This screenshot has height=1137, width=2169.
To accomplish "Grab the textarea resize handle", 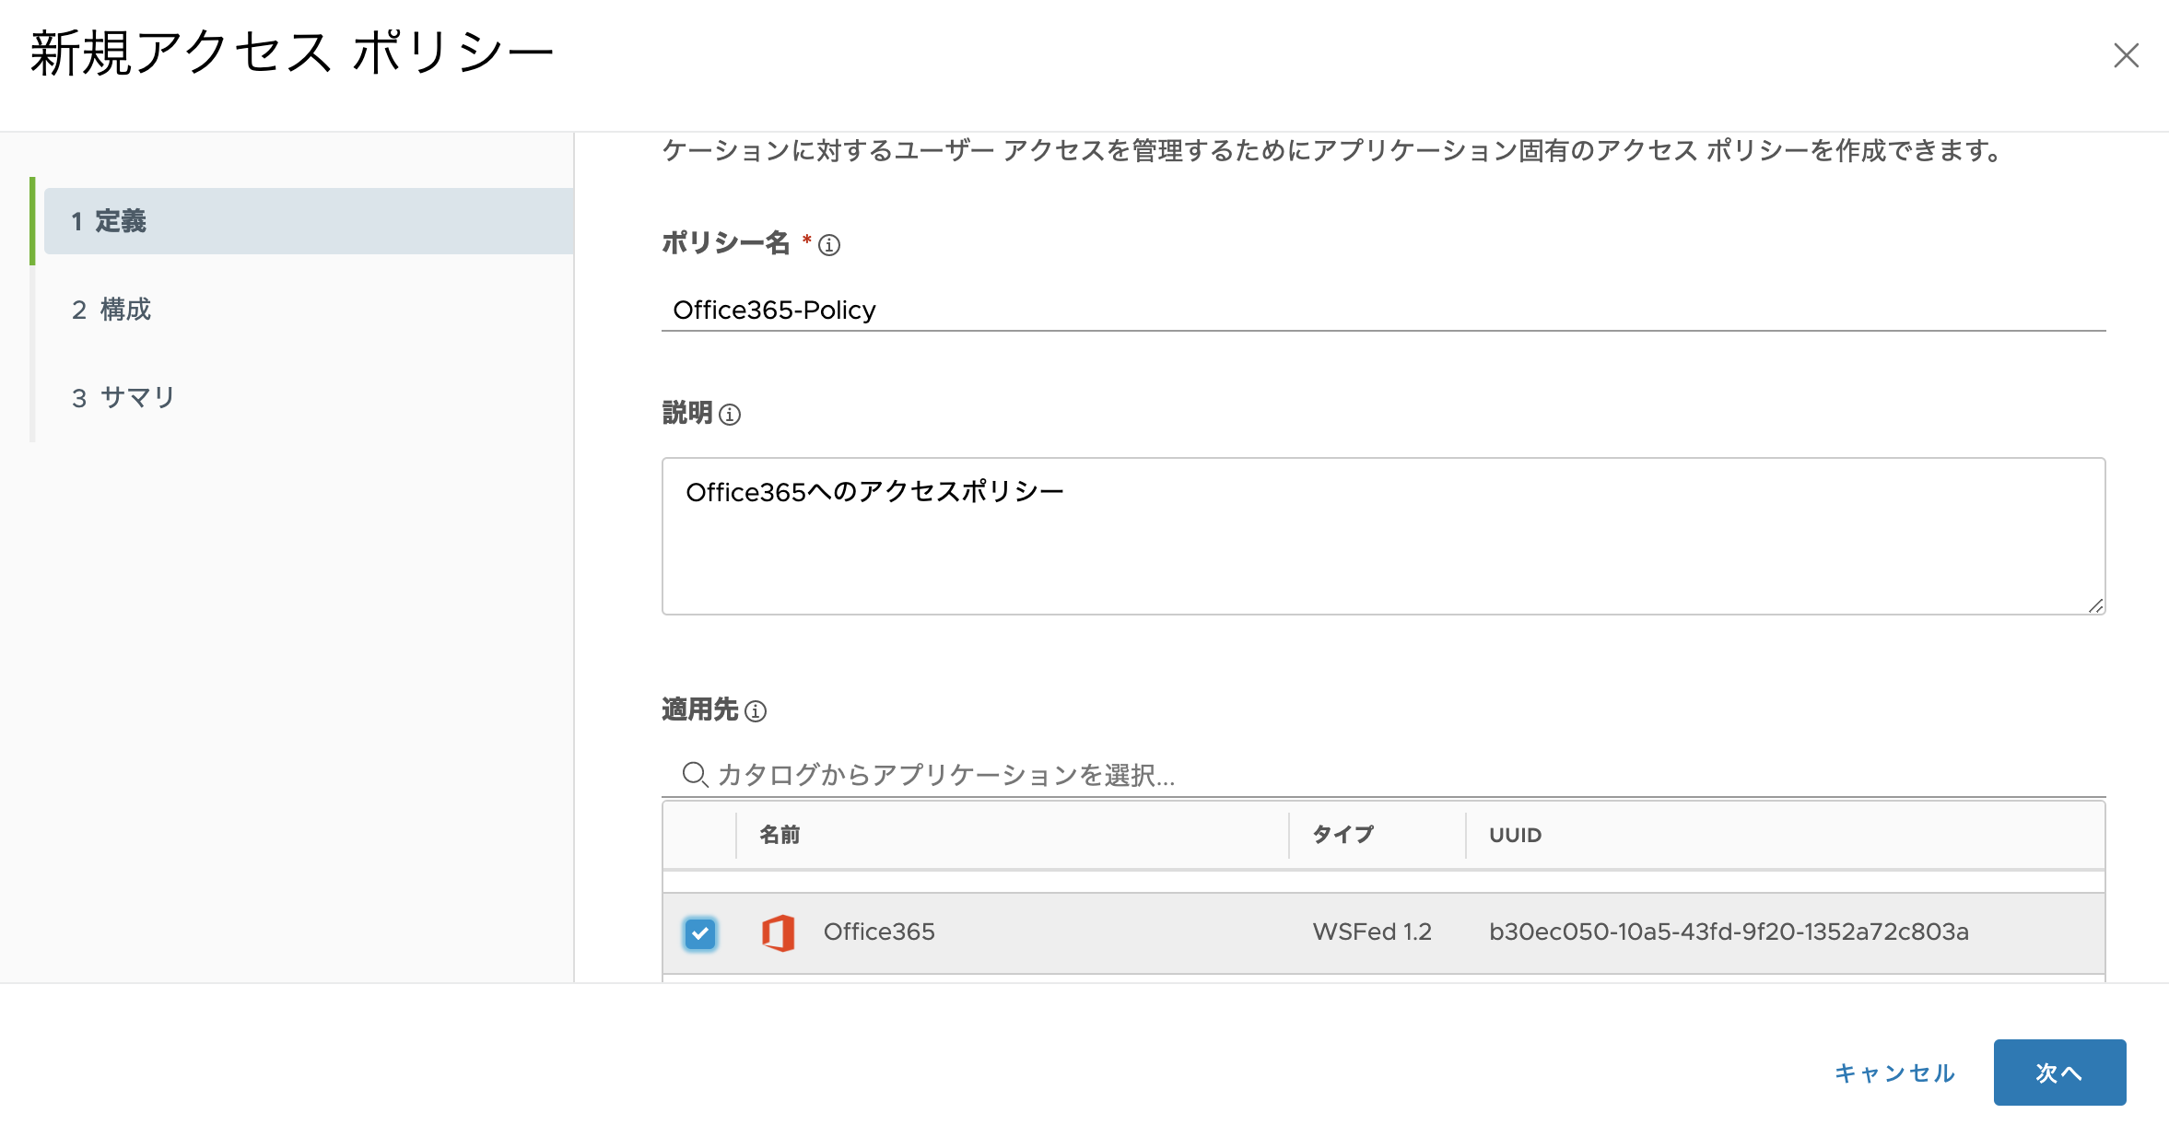I will pyautogui.click(x=2095, y=605).
